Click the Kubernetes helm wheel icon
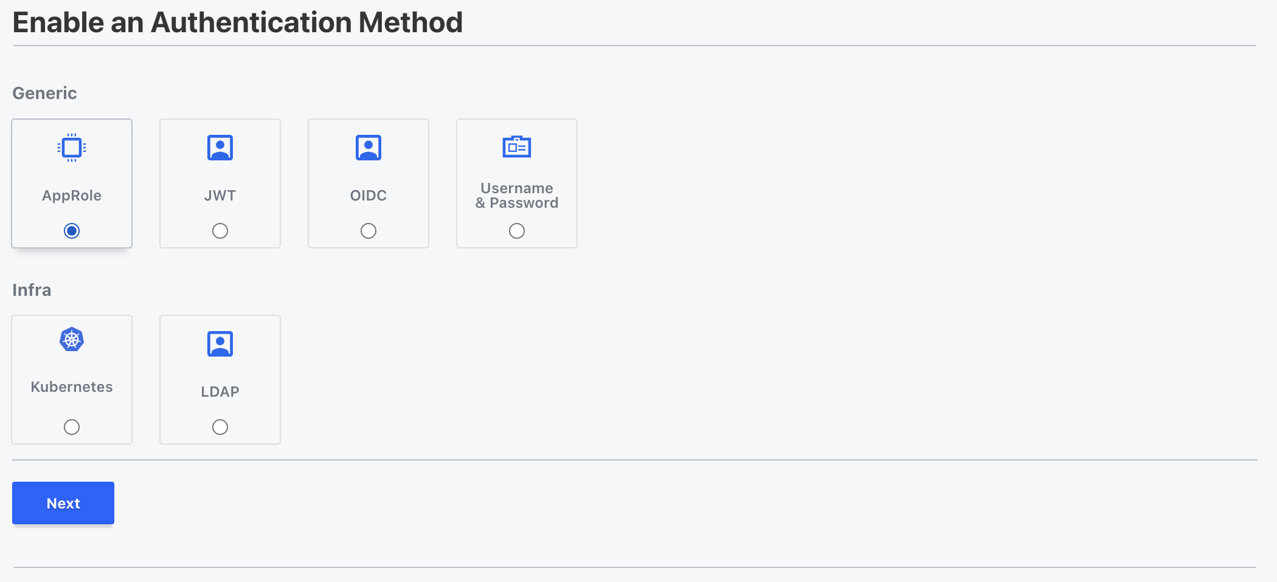 (71, 340)
